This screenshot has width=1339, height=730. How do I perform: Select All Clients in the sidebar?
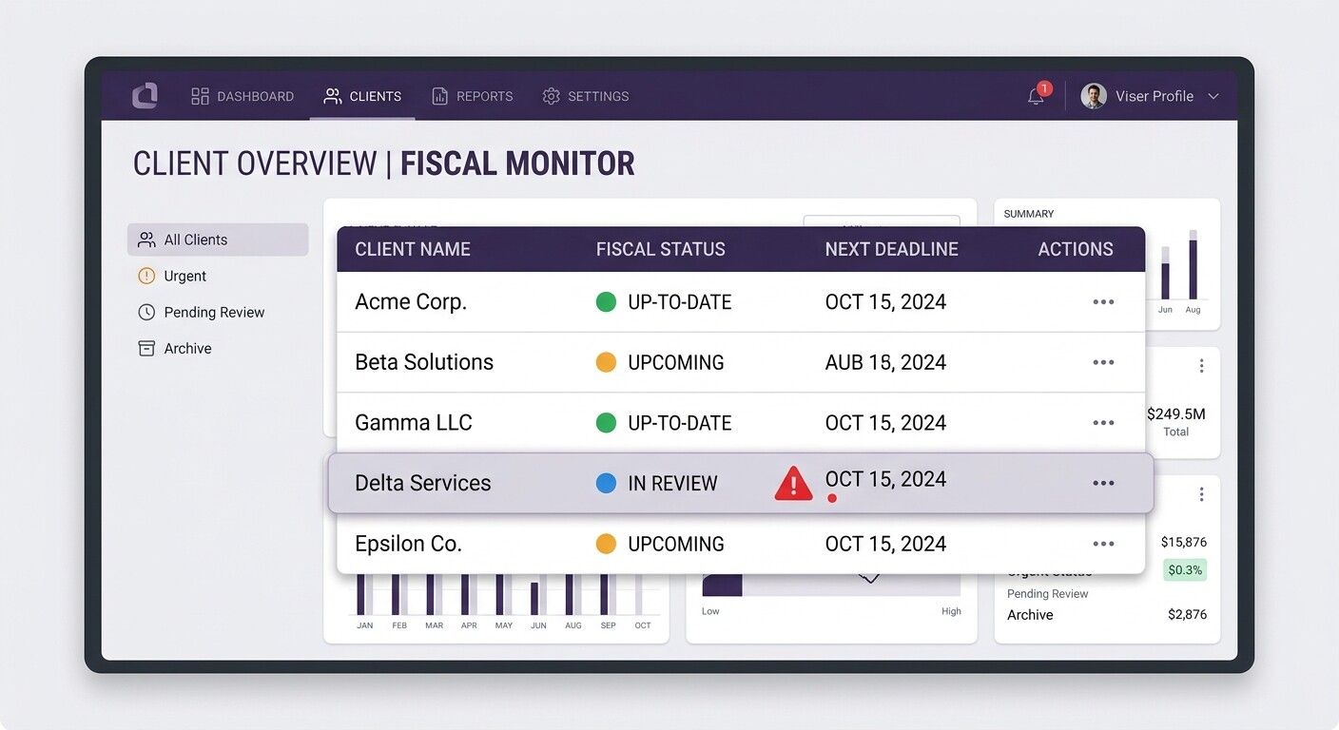coord(218,240)
